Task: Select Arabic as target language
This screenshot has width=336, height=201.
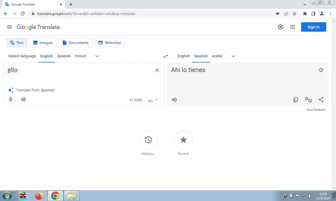Action: tap(217, 56)
